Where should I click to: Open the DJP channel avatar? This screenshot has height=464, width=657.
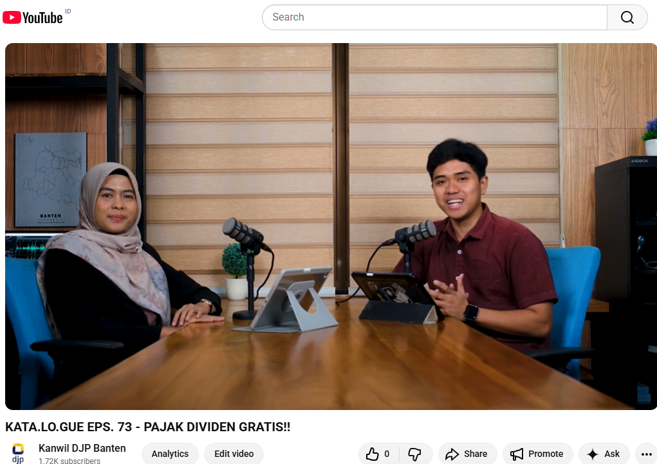pyautogui.click(x=18, y=452)
